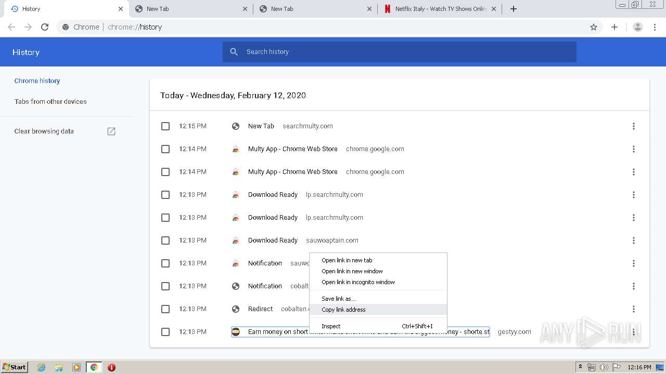Click the Search history field

coord(400,52)
